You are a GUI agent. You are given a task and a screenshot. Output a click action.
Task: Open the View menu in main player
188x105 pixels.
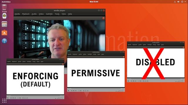pyautogui.click(x=63, y=14)
